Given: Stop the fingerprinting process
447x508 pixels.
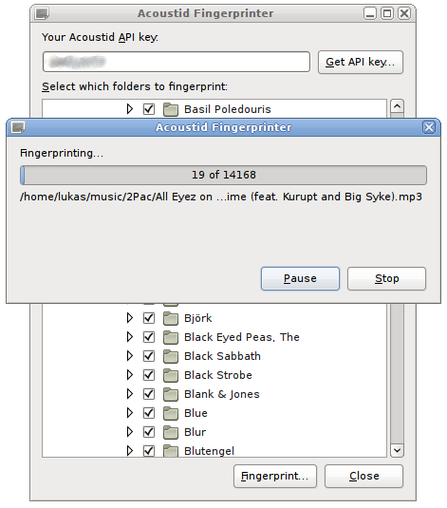Looking at the screenshot, I should coord(387,278).
